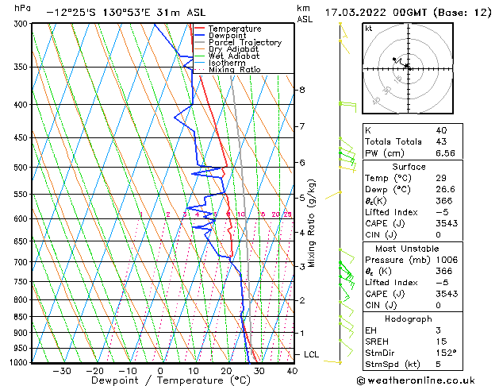Select the 'Parcel Trajectory' legend label
The width and height of the screenshot is (499, 386).
[x=245, y=42]
